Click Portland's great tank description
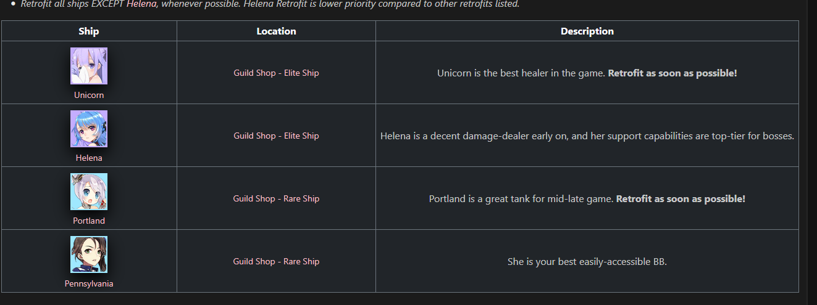The width and height of the screenshot is (817, 305). point(587,198)
